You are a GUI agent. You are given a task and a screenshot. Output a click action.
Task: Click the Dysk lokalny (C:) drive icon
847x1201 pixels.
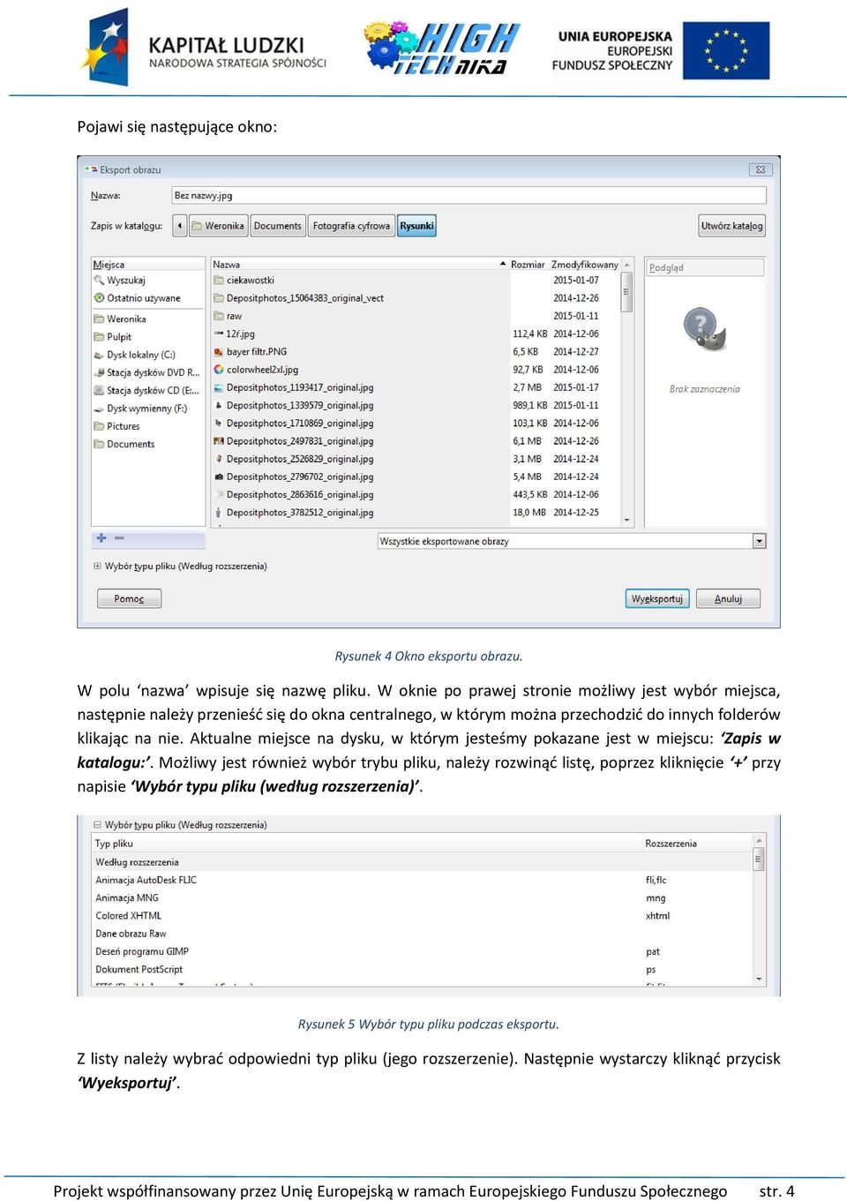point(99,355)
